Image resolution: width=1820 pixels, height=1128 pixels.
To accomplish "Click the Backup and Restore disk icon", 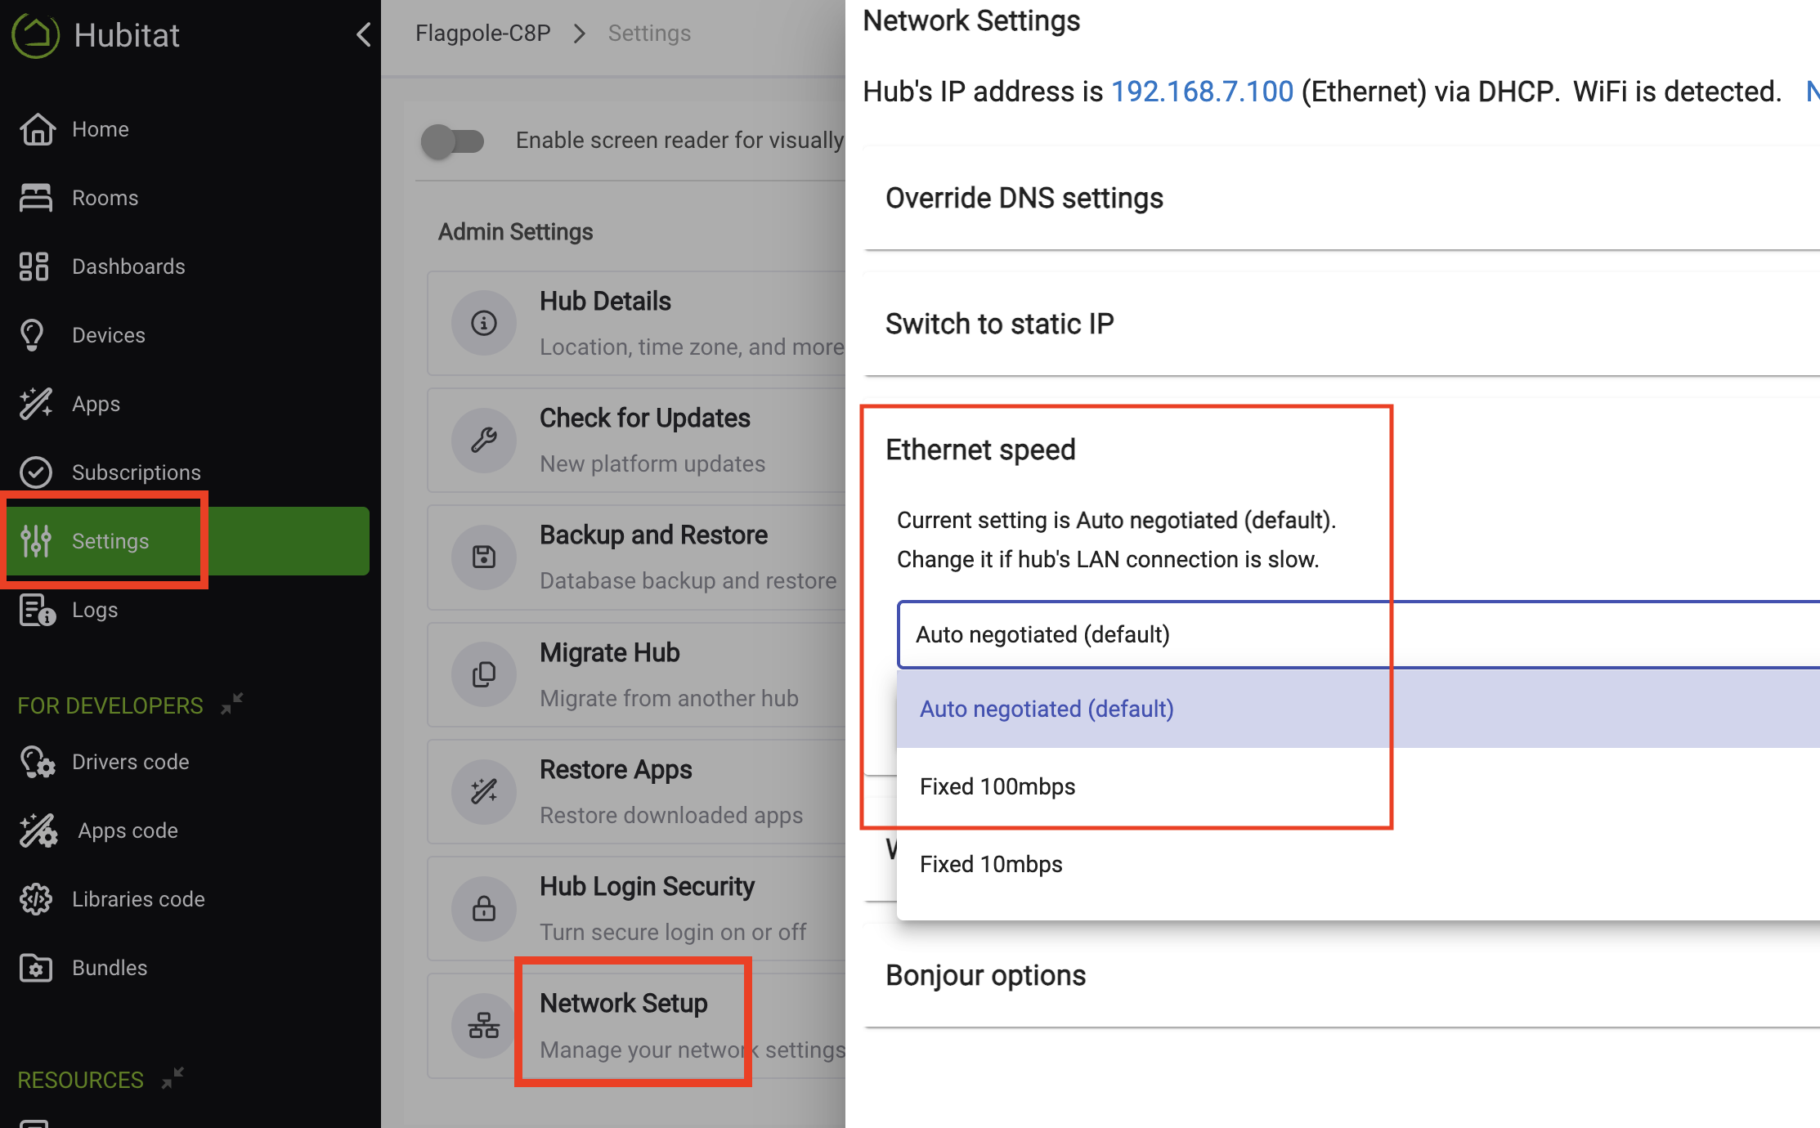I will coord(484,557).
